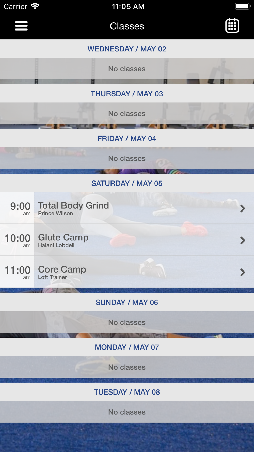This screenshot has width=254, height=452.
Task: Expand Core Camp chevron arrow
Action: point(243,272)
